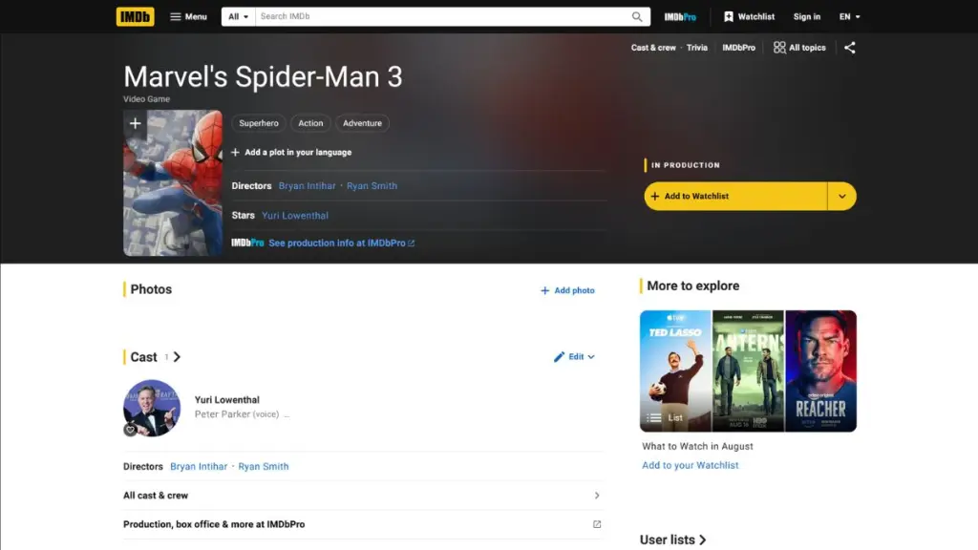The width and height of the screenshot is (978, 550).
Task: Click the IMDb logo
Action: pos(135,17)
